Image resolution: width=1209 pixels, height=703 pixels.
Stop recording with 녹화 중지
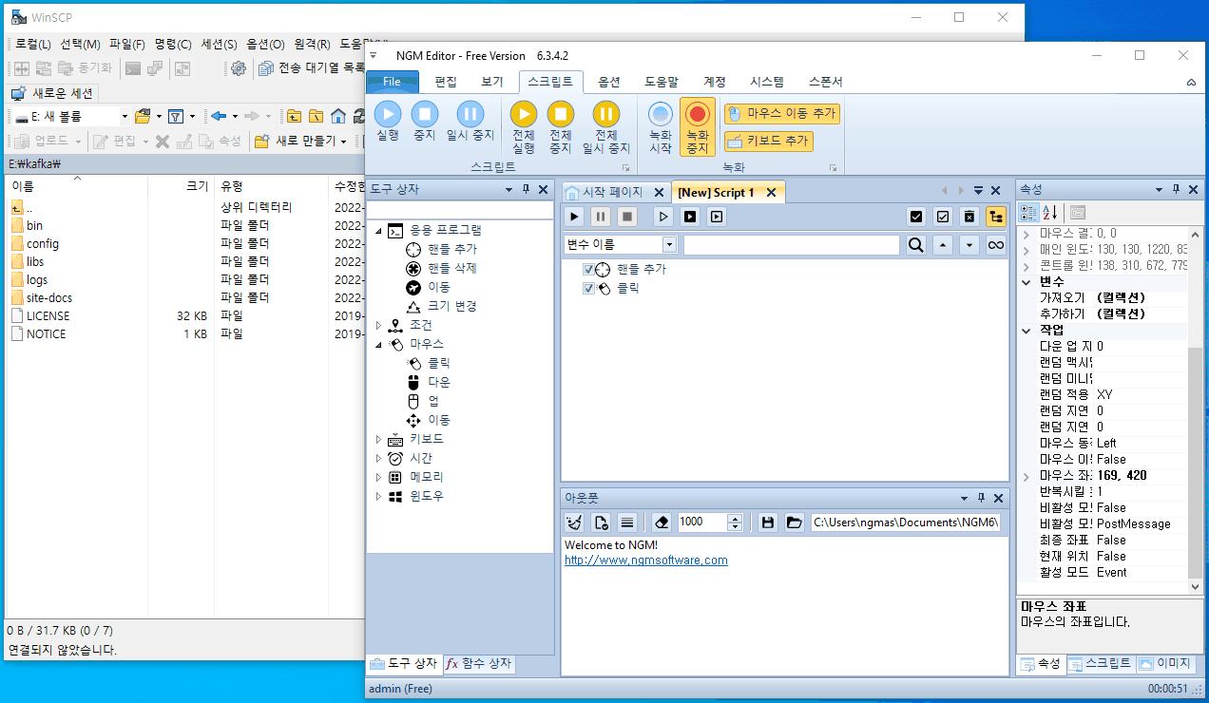(698, 127)
